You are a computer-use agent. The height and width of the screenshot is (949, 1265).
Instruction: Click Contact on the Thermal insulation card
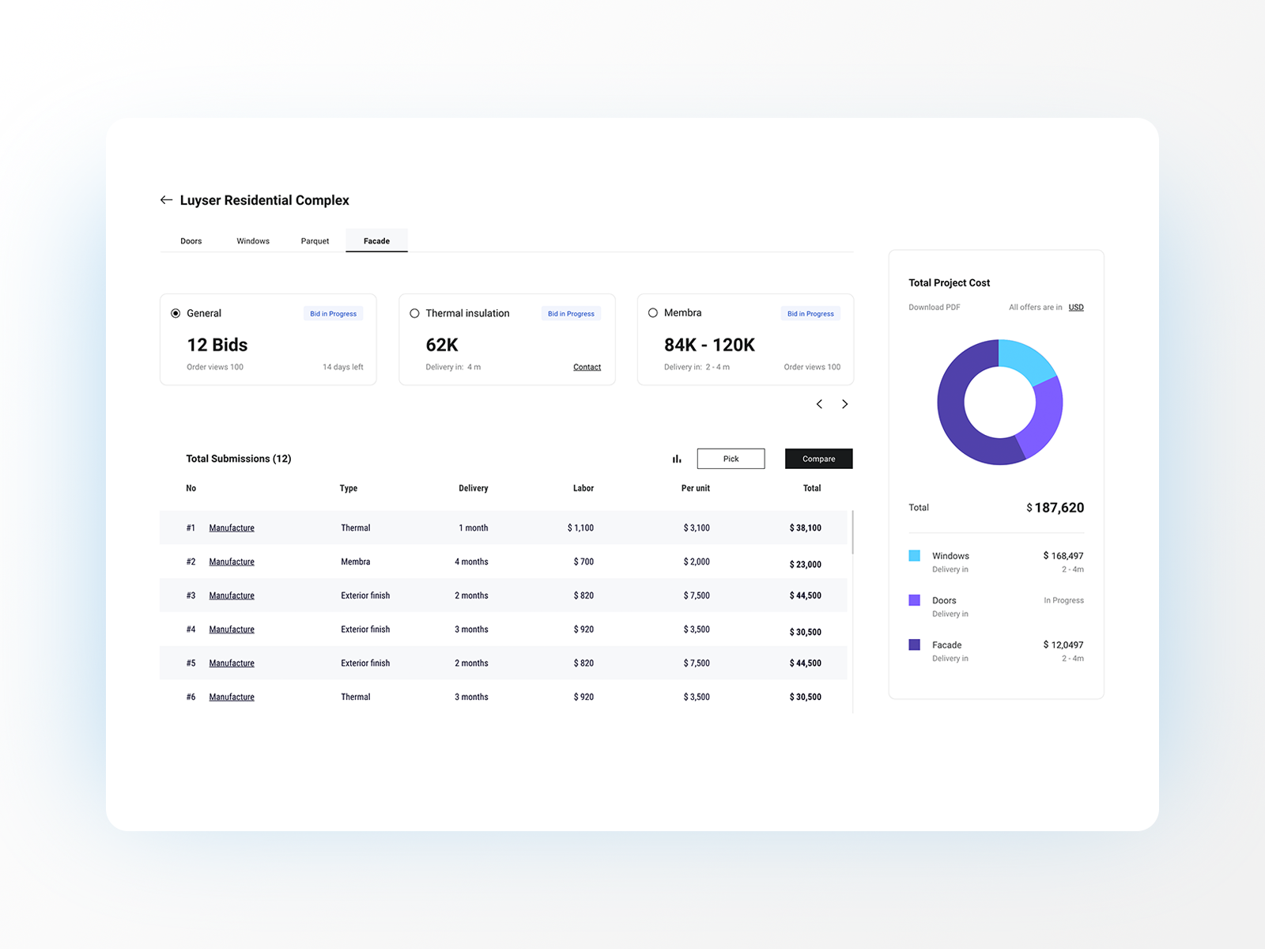coord(587,366)
